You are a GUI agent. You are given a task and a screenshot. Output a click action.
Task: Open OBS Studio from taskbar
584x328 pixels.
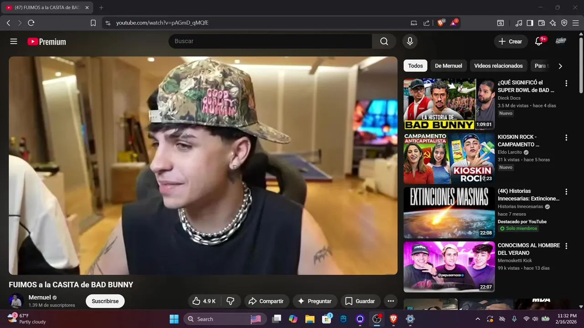point(377,319)
